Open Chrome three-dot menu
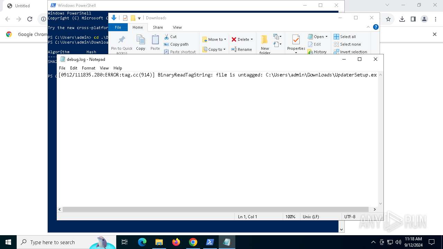This screenshot has height=249, width=443. coord(435,19)
